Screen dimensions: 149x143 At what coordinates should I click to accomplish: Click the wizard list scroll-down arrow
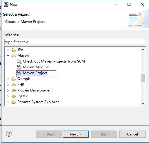pyautogui.click(x=143, y=103)
